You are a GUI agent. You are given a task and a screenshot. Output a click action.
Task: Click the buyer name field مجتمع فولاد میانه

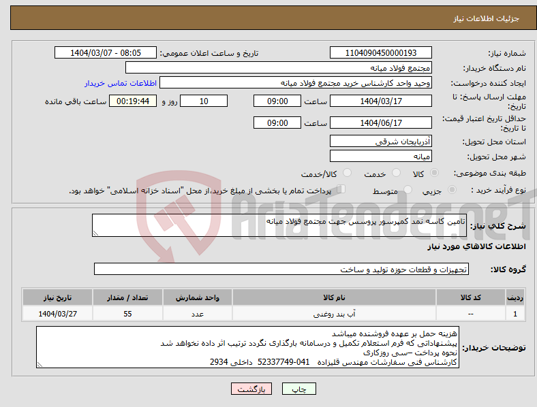(x=279, y=67)
